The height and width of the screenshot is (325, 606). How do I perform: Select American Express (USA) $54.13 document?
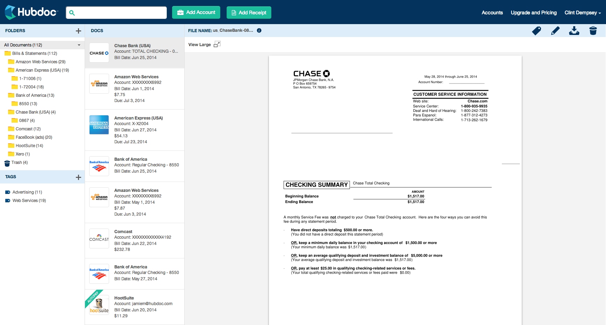pyautogui.click(x=135, y=130)
